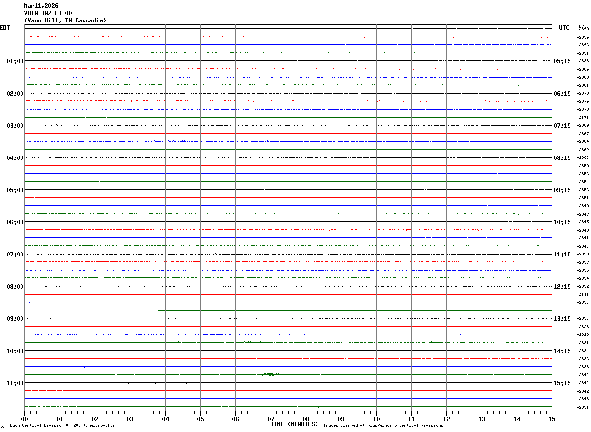Click minute tick label '00' on x-axis
Image resolution: width=591 pixels, height=432 pixels.
tap(24, 419)
